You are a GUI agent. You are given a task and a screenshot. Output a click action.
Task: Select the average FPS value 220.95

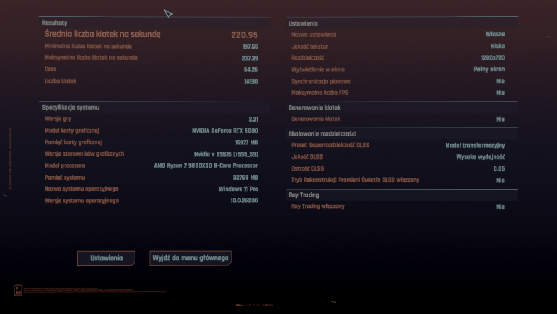pos(245,35)
